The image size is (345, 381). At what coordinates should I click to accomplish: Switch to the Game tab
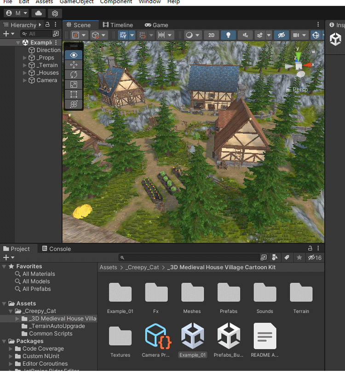coord(156,25)
